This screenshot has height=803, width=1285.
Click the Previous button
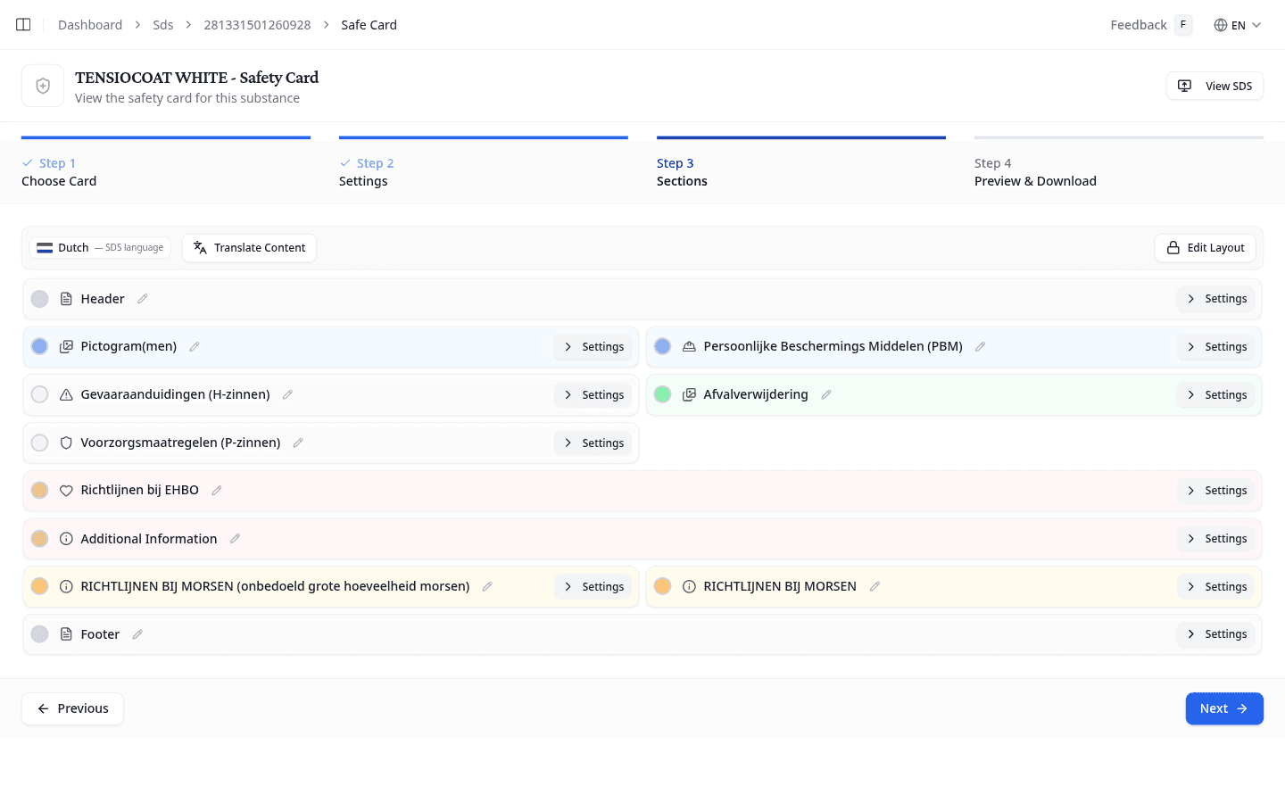point(72,708)
